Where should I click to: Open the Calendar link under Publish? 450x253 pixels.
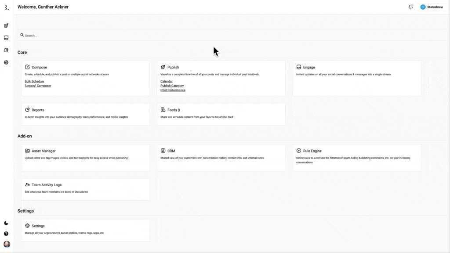(167, 81)
